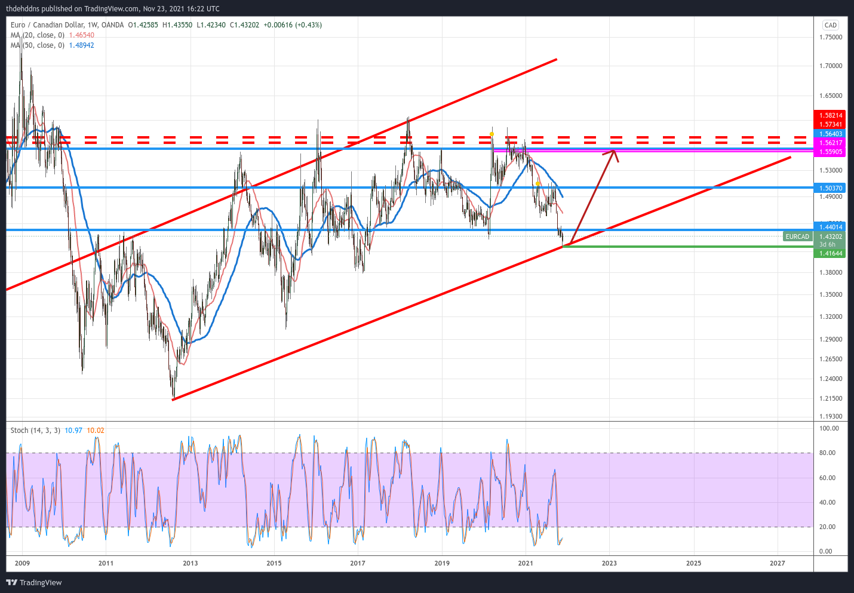
Task: Click the red 1.57341 price tag
Action: click(x=830, y=124)
